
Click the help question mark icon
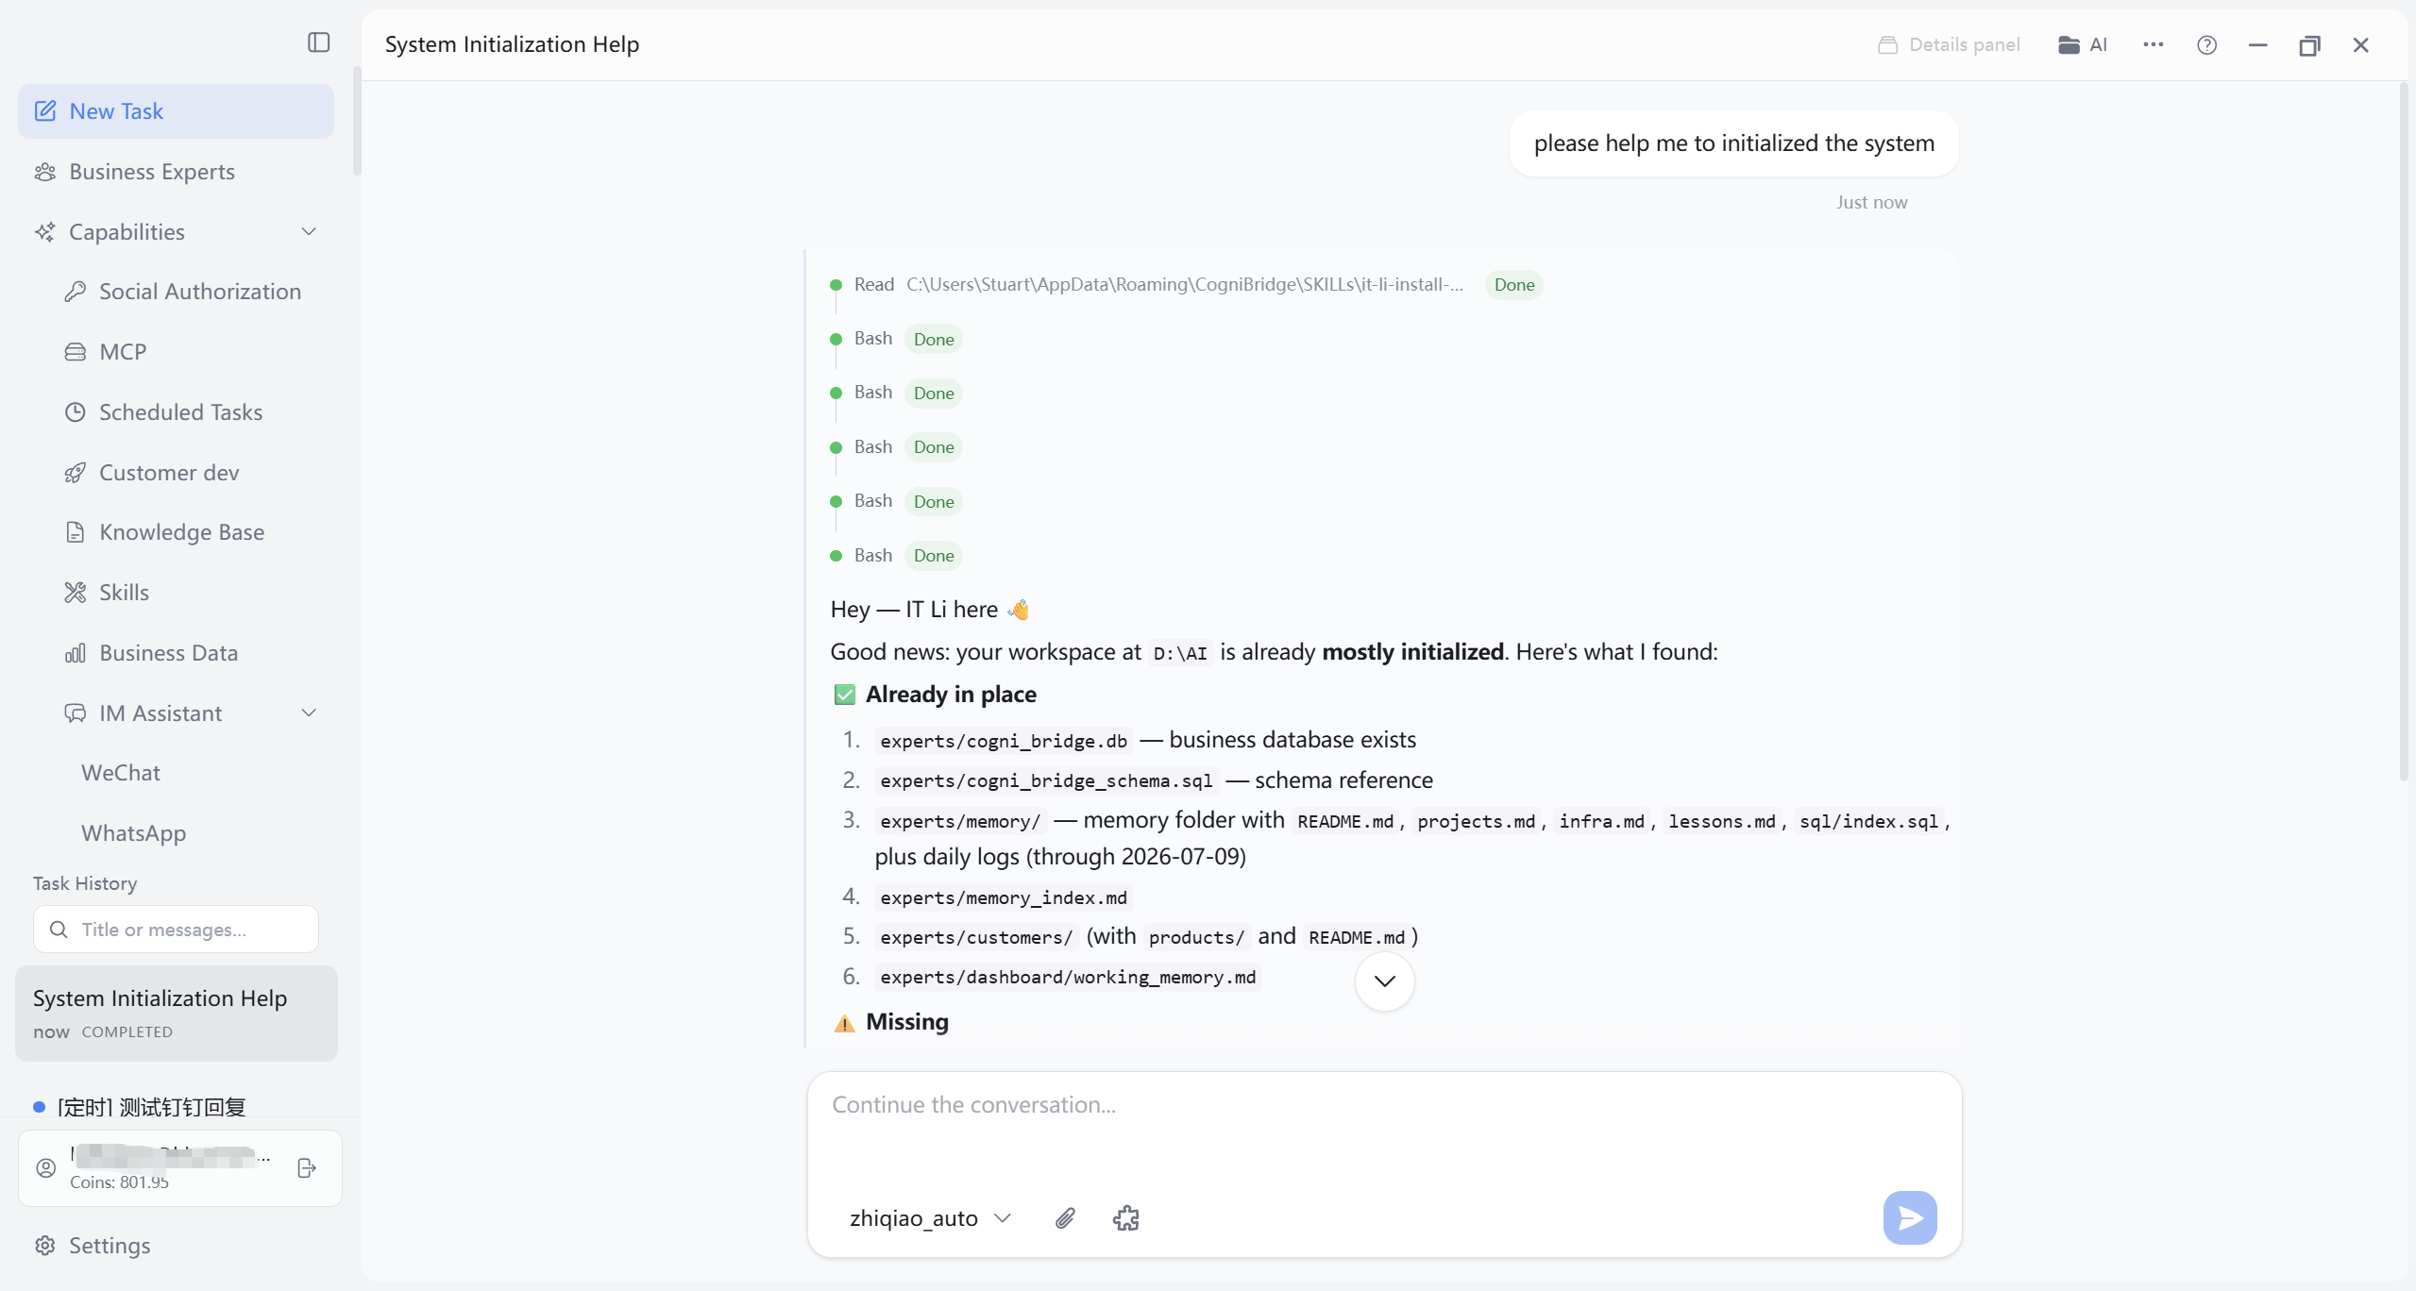[x=2206, y=44]
